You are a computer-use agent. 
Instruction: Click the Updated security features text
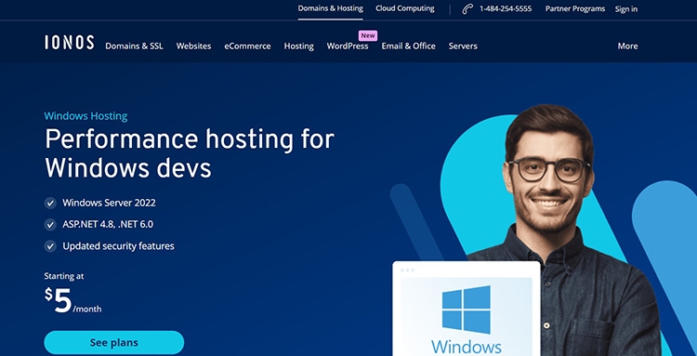119,246
